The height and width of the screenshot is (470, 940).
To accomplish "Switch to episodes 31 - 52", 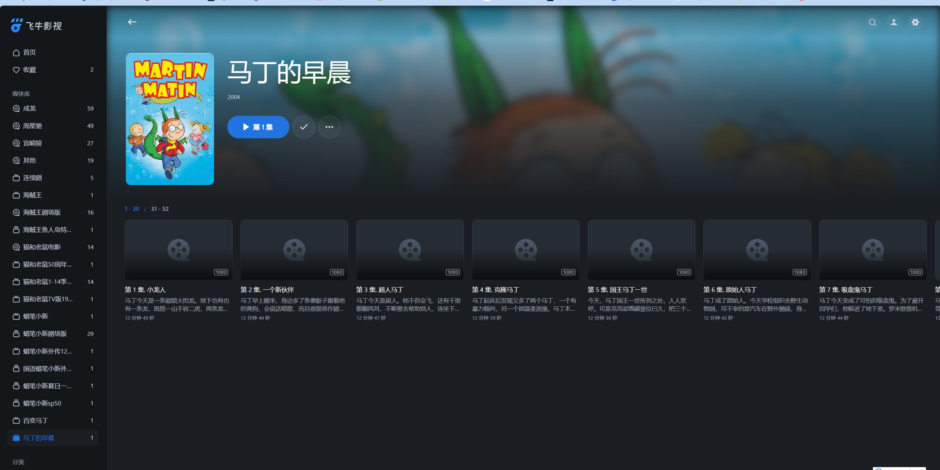I will click(159, 209).
